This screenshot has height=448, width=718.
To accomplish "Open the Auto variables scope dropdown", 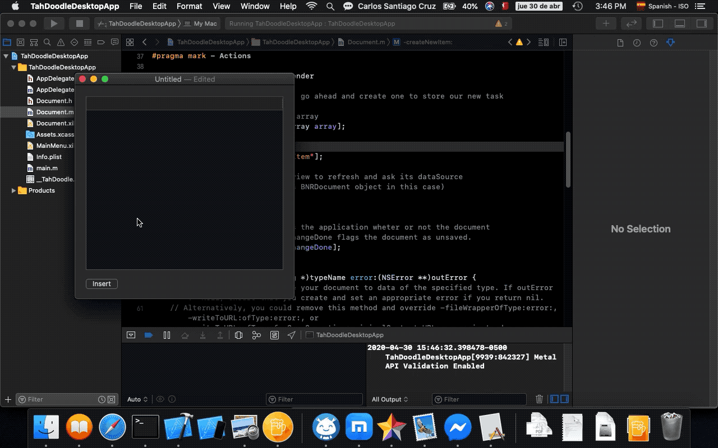I will click(x=137, y=399).
